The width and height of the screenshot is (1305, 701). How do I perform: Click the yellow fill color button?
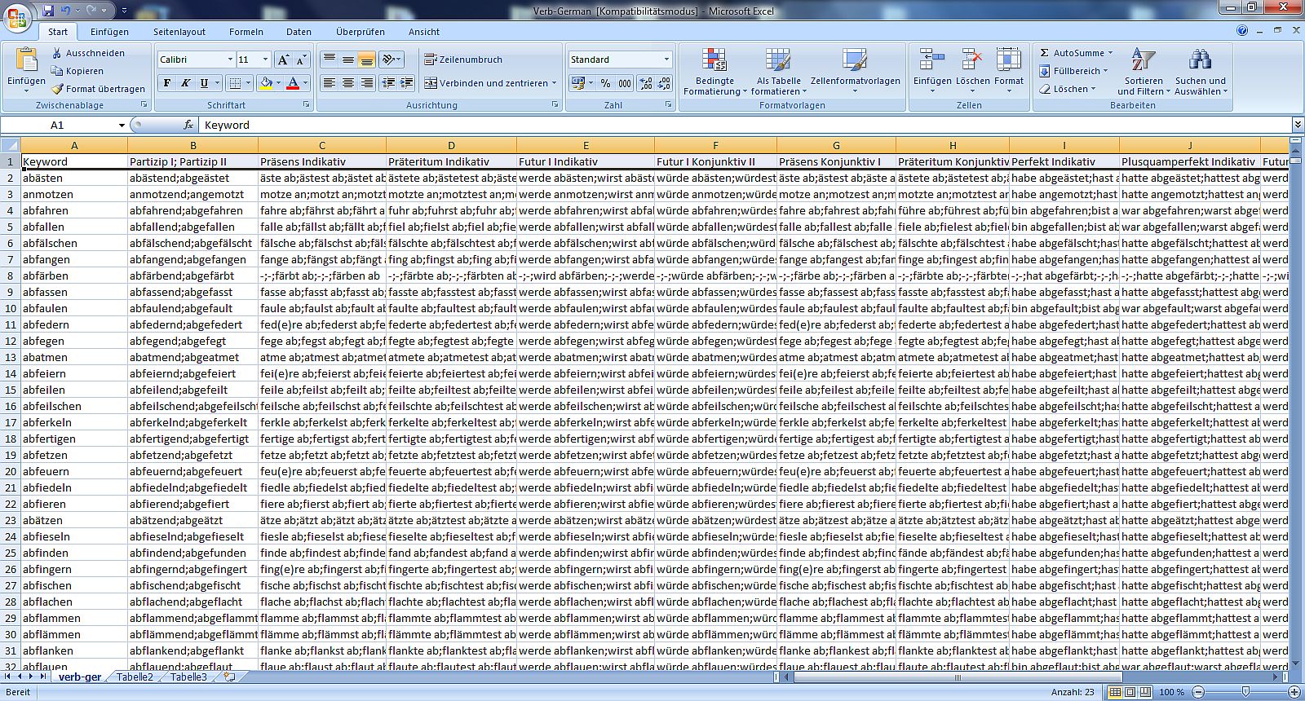point(266,83)
